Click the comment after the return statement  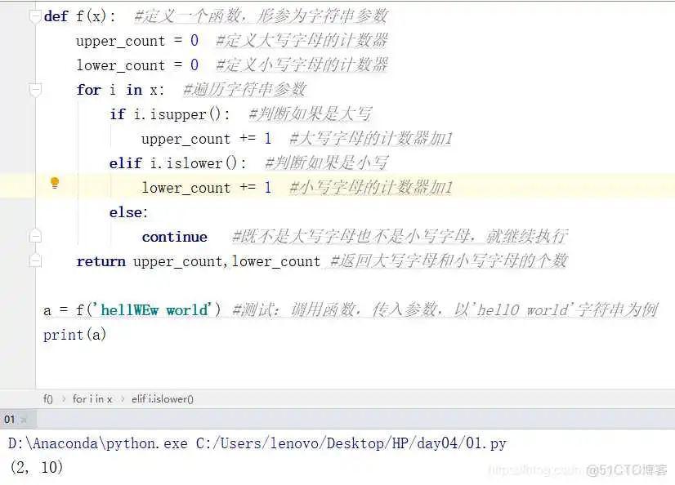pyautogui.click(x=449, y=261)
